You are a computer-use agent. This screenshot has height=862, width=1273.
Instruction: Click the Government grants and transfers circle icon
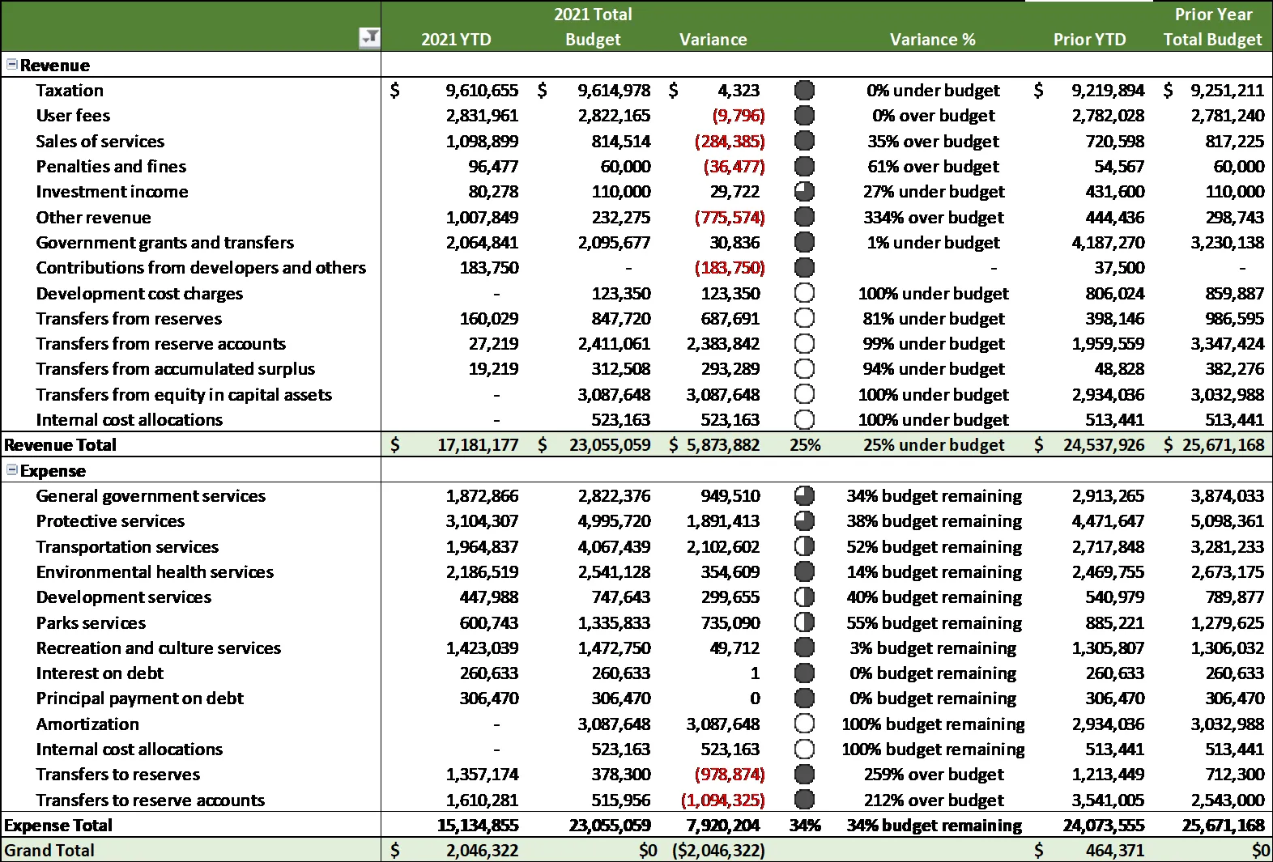pyautogui.click(x=804, y=242)
